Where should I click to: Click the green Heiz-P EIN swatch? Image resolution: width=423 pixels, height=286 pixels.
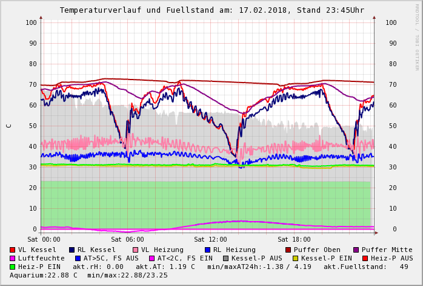[x=12, y=267]
